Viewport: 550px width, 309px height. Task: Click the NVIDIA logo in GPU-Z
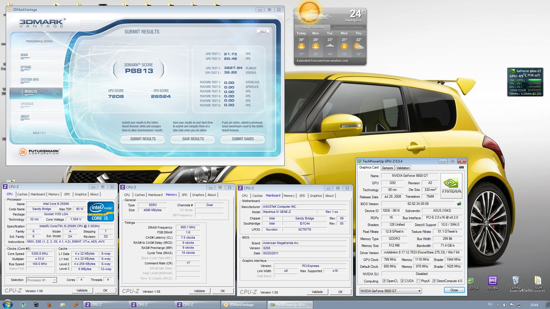(x=451, y=186)
